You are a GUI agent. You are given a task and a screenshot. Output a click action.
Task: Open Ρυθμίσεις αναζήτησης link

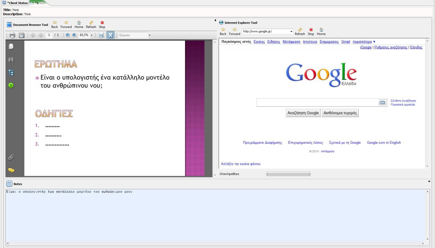tap(391, 47)
